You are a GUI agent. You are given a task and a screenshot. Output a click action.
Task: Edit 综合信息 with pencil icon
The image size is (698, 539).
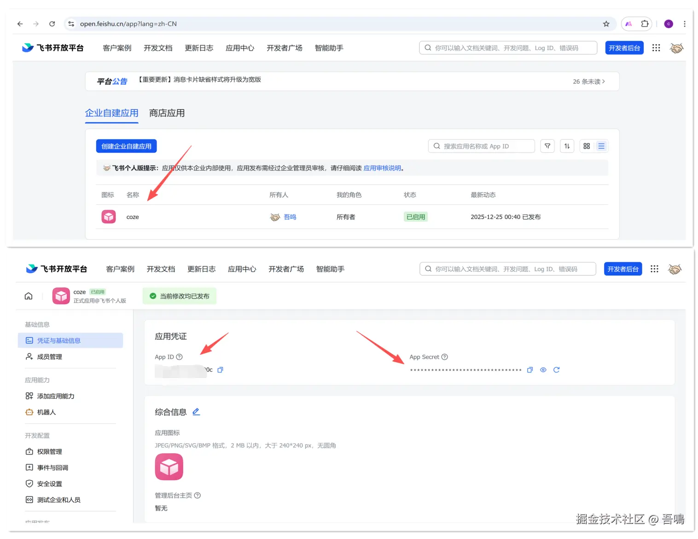(x=196, y=412)
